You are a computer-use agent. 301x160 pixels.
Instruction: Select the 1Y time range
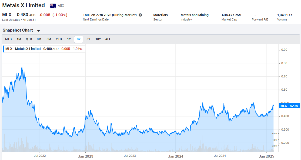[69, 39]
